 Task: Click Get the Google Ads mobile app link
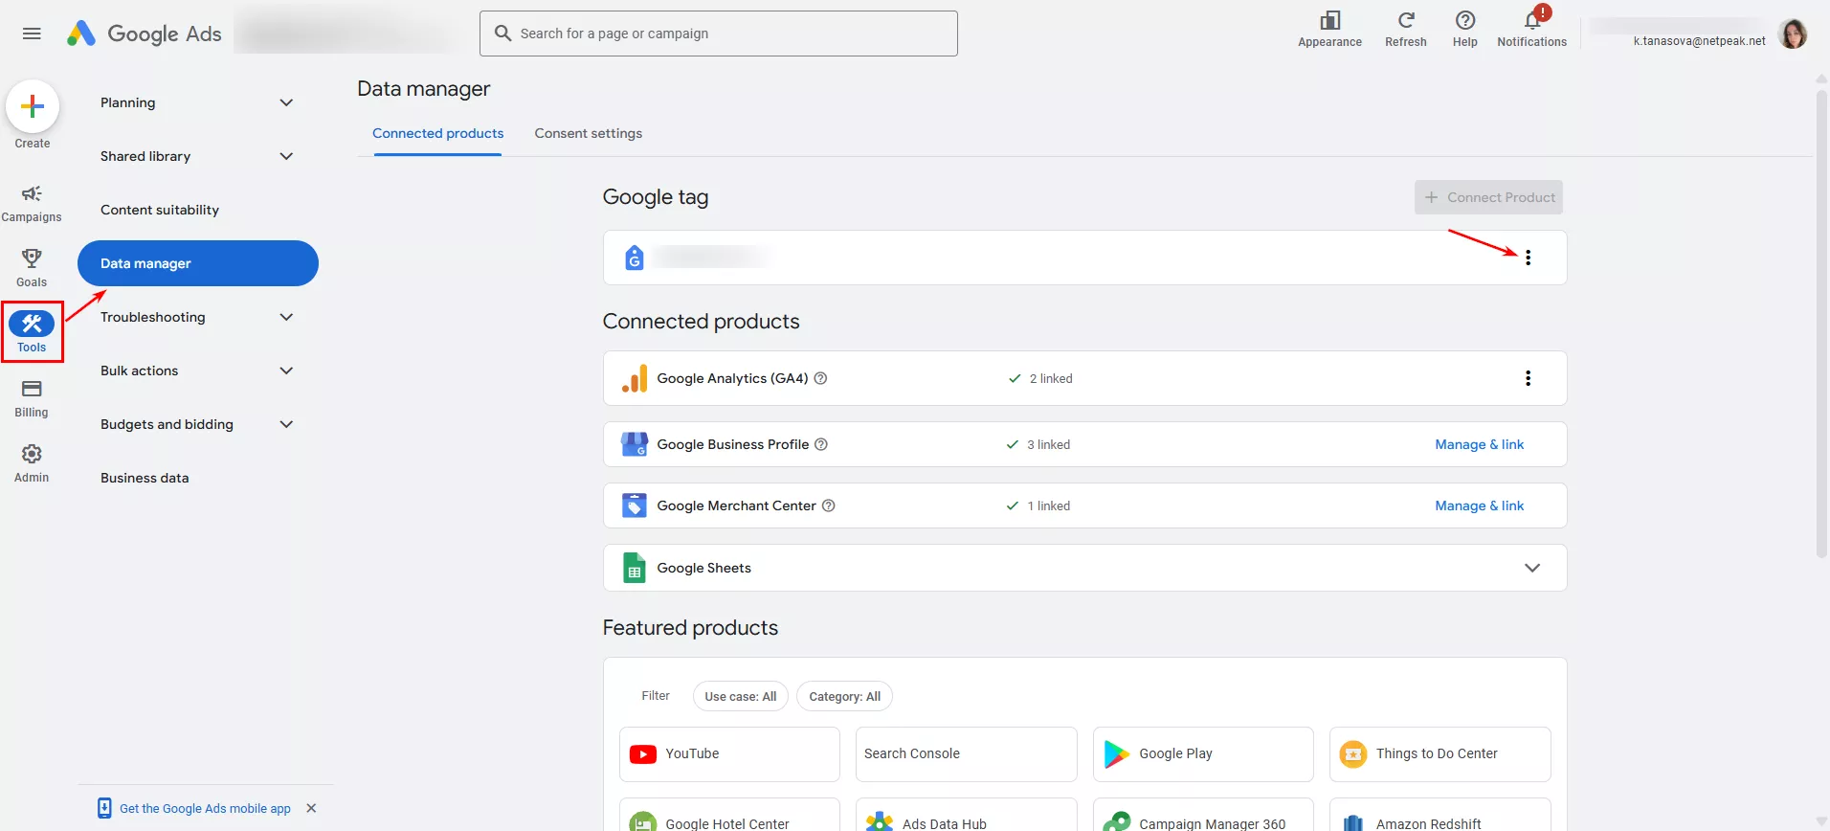click(x=205, y=809)
